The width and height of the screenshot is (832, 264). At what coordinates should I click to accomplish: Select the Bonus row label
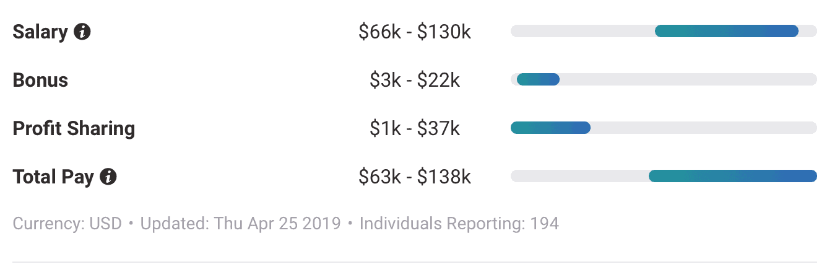[40, 80]
